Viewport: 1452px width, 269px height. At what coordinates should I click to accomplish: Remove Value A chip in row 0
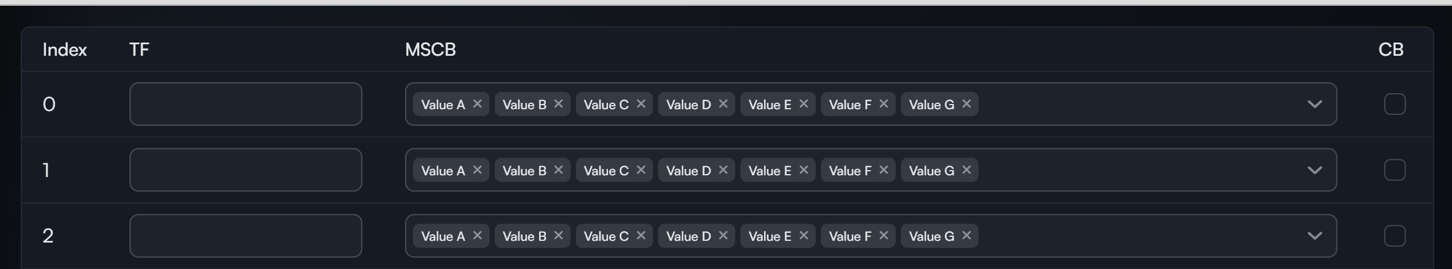coord(477,104)
